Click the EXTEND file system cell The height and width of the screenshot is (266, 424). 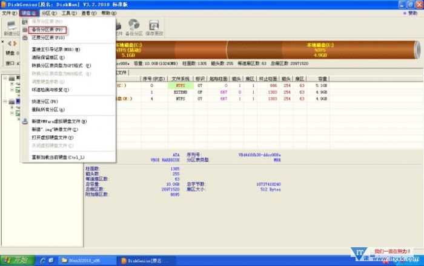point(181,92)
